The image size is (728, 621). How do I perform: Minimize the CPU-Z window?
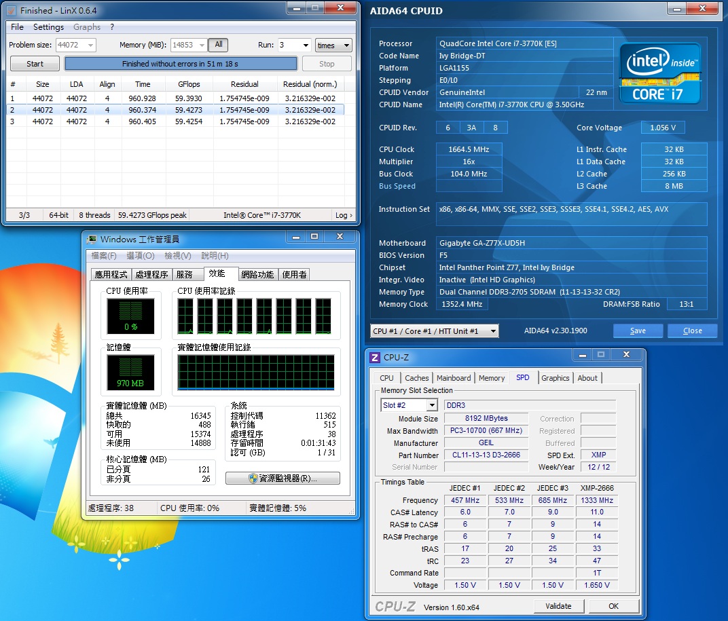[x=582, y=355]
